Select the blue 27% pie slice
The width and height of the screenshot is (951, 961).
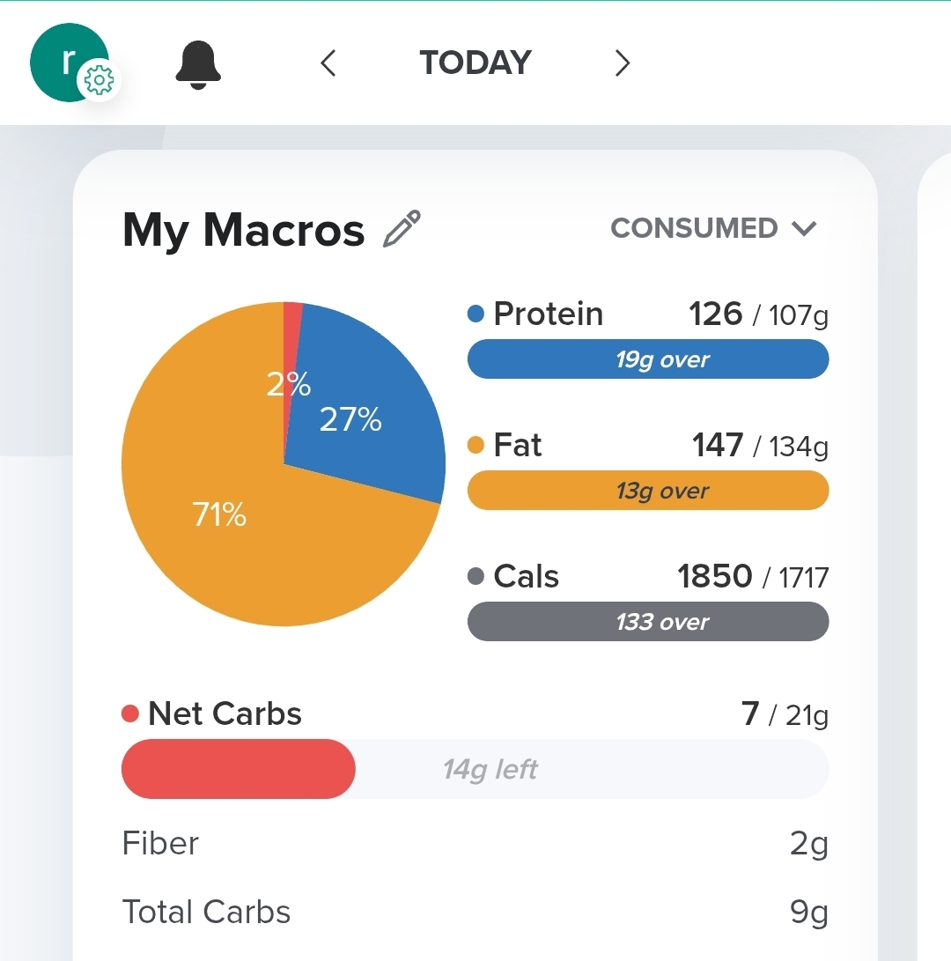coord(370,414)
